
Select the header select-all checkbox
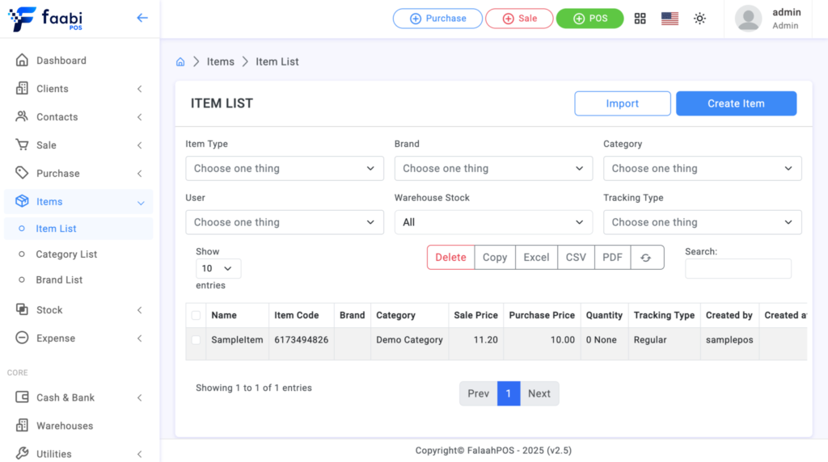[196, 315]
